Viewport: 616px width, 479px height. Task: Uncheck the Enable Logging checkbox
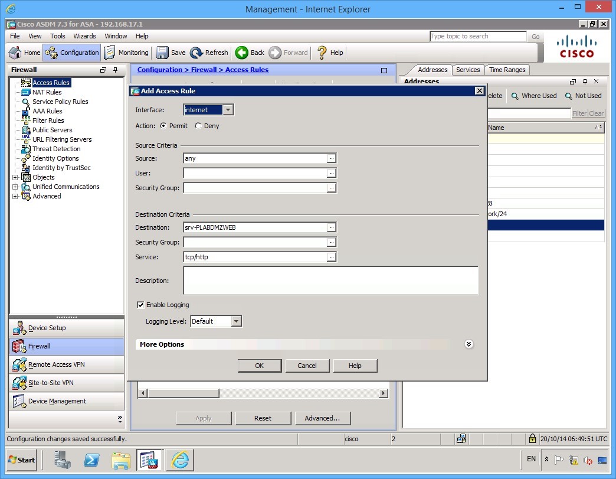(x=140, y=305)
